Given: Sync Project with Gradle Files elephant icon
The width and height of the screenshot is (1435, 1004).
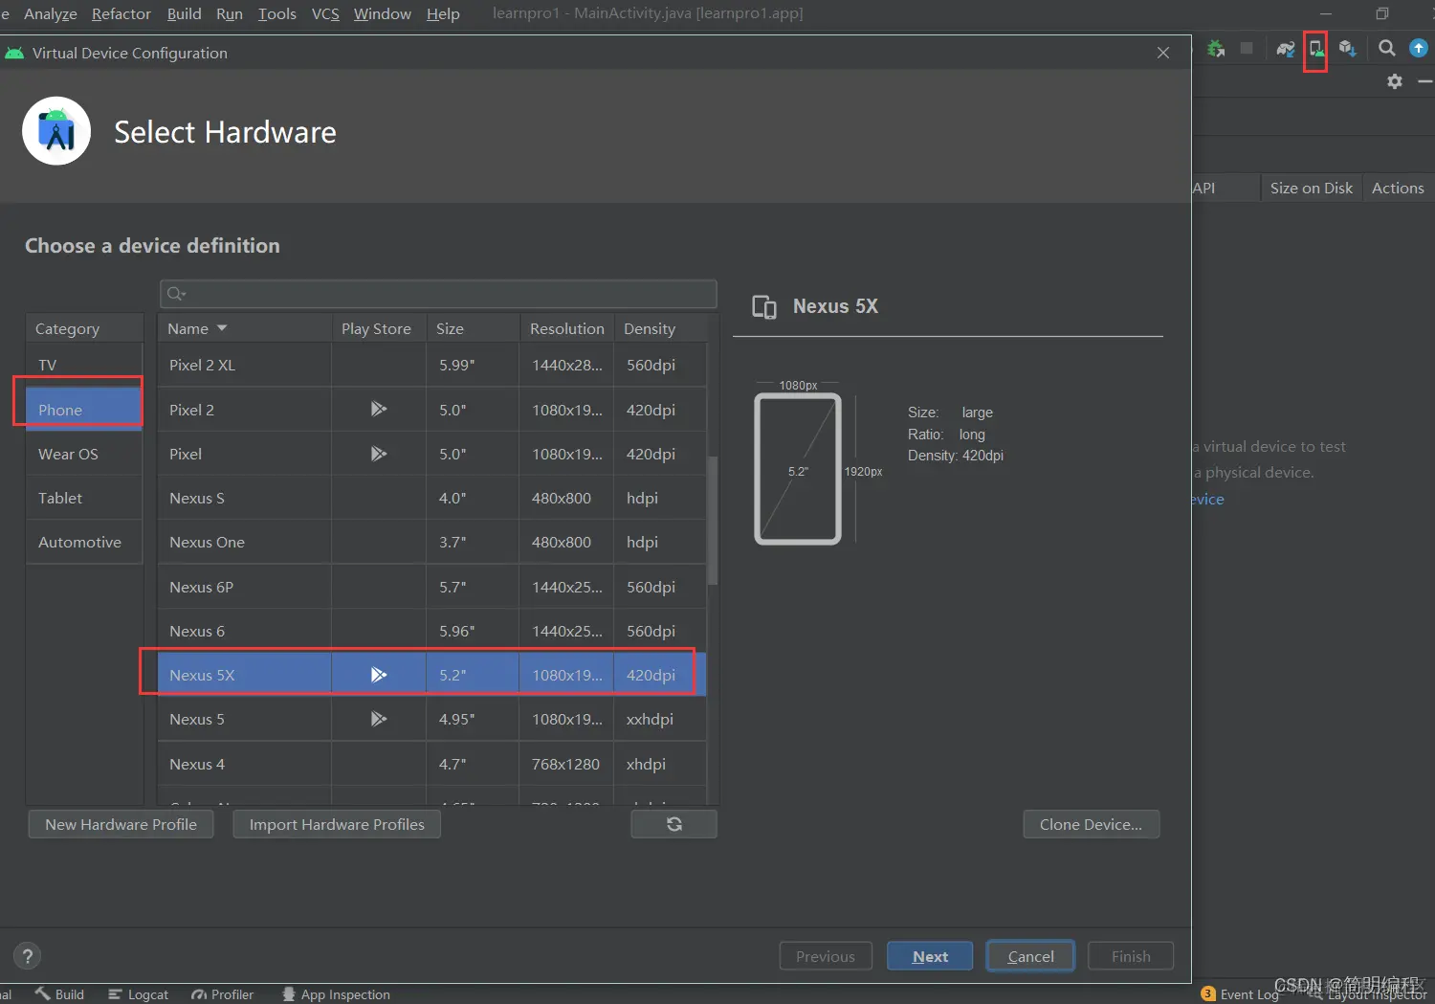Looking at the screenshot, I should (1285, 49).
